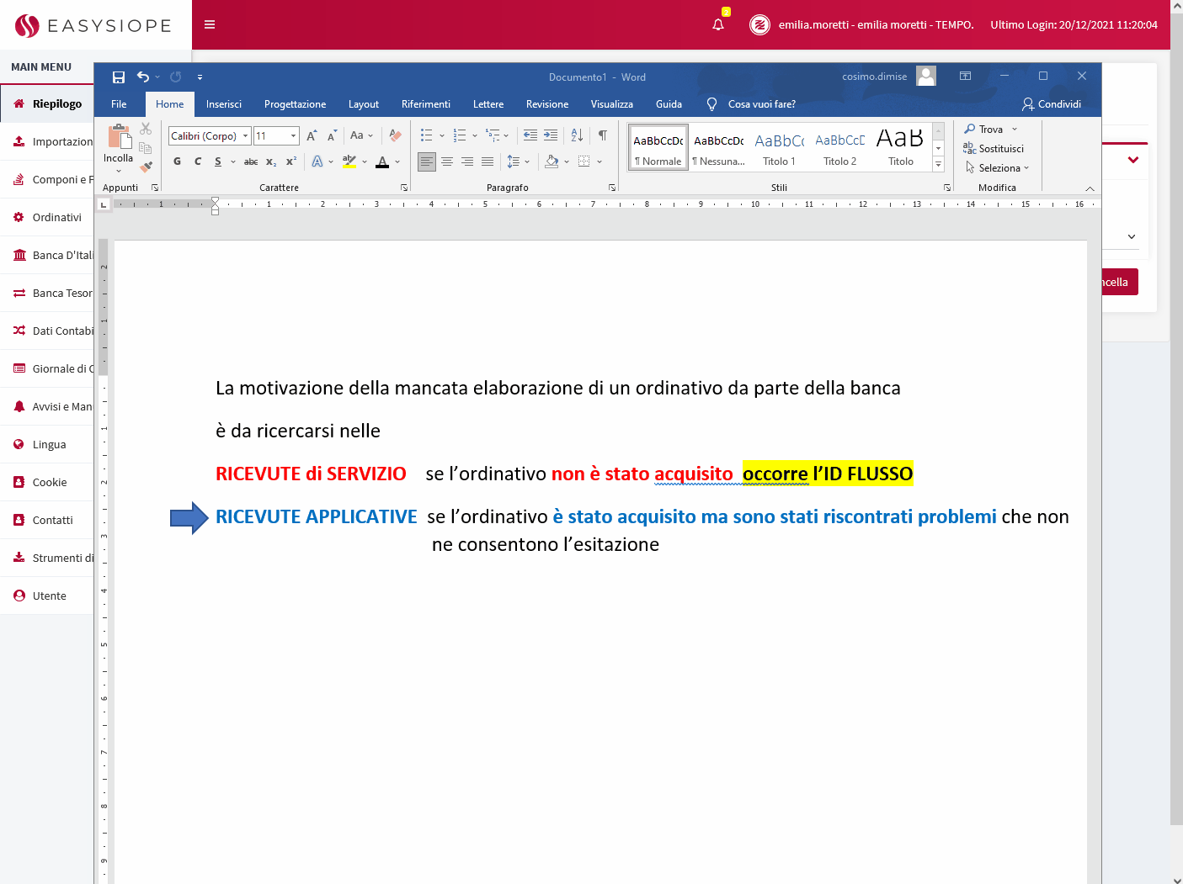This screenshot has width=1183, height=884.
Task: Increase font size with the larger A
Action: tap(312, 135)
